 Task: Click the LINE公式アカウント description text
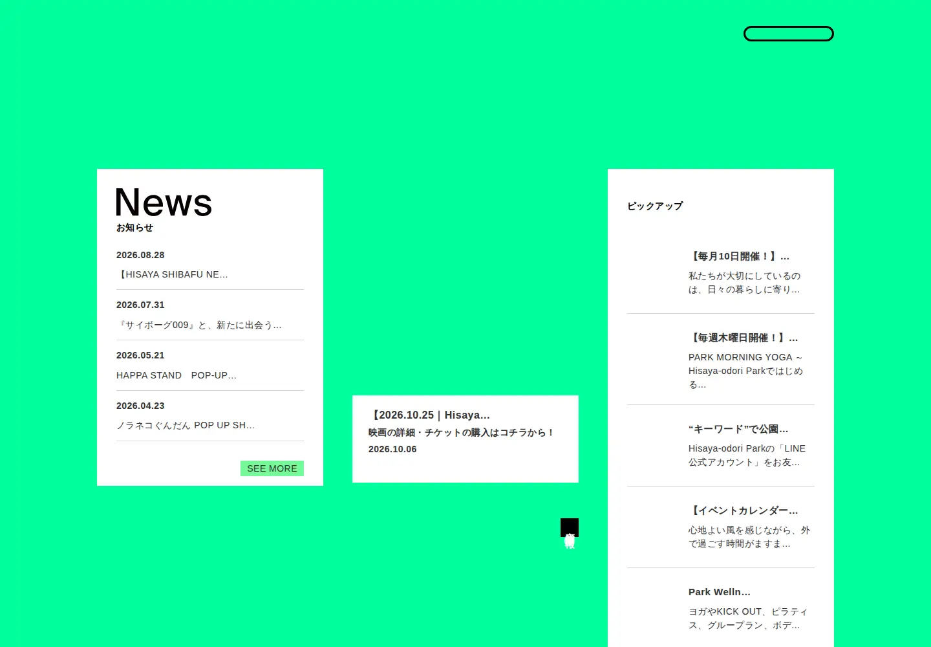pyautogui.click(x=747, y=455)
